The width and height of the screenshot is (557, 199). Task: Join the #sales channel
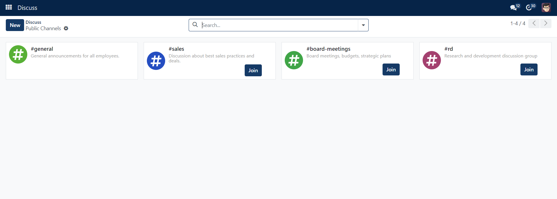click(253, 70)
